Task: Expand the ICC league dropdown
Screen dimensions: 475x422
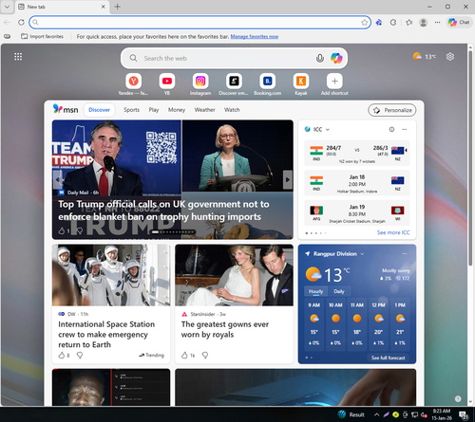Action: point(328,130)
